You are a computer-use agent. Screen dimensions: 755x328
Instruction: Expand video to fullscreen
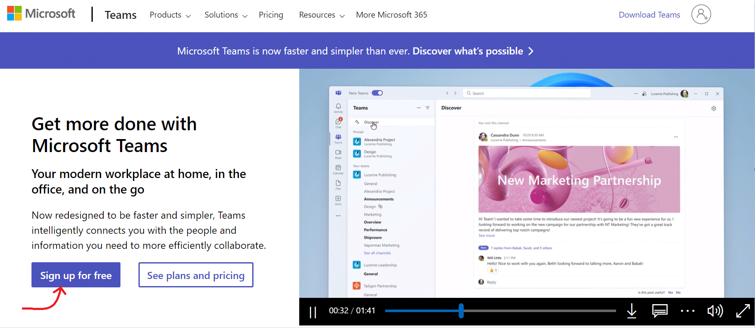pos(743,311)
